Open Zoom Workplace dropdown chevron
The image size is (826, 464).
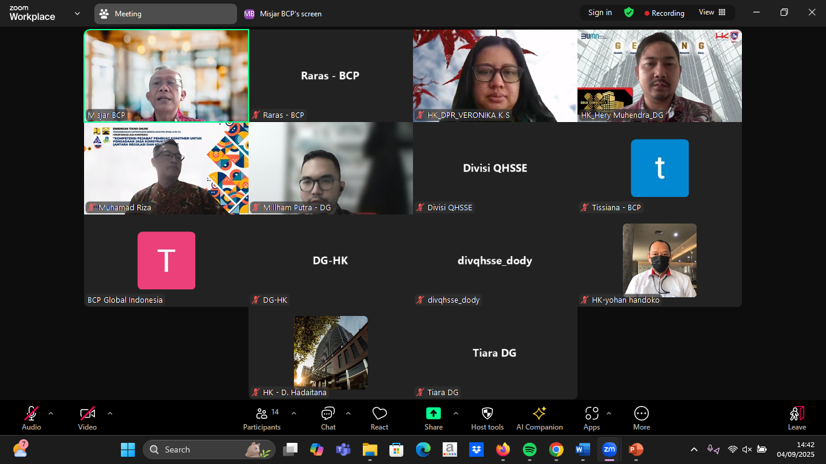click(77, 13)
